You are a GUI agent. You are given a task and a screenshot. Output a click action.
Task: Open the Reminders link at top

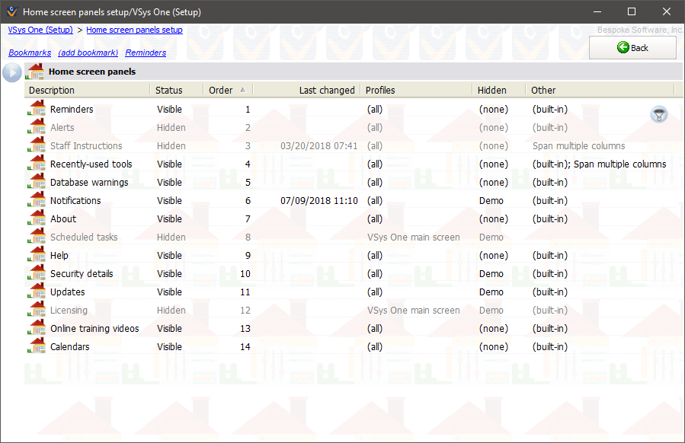tap(146, 53)
